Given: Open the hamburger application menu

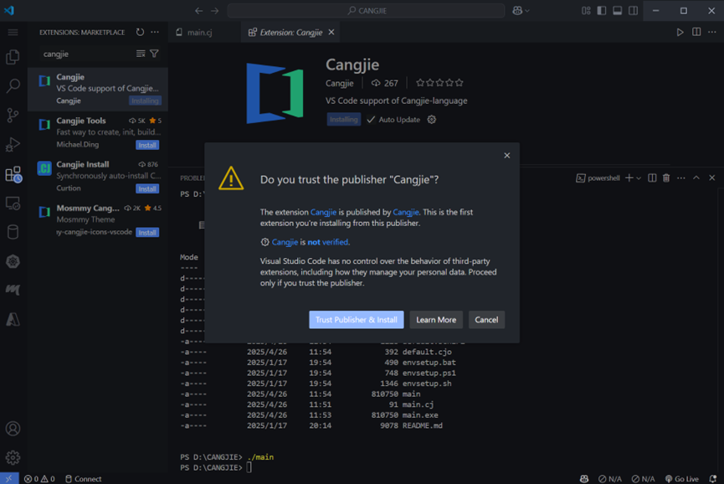Looking at the screenshot, I should [13, 32].
